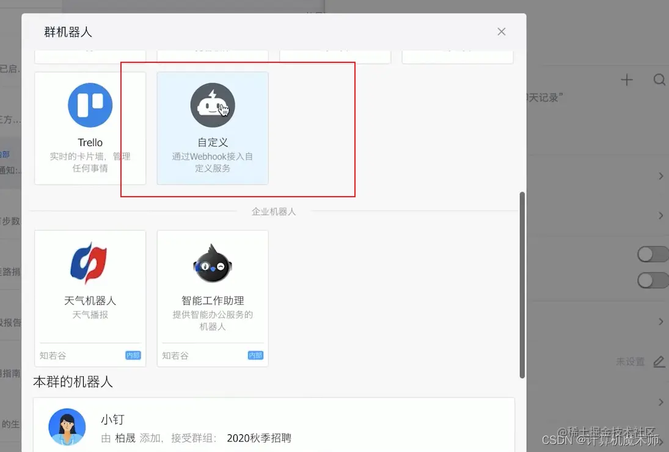The height and width of the screenshot is (452, 669).
Task: Click the plus icon to add members
Action: (627, 79)
